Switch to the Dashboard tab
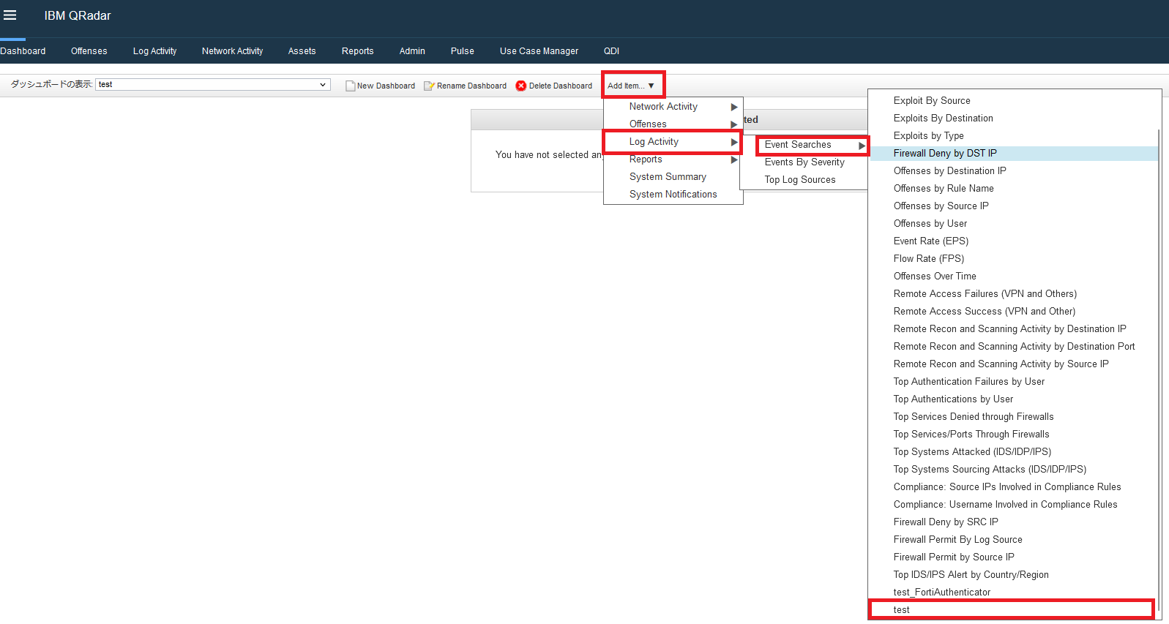 tap(23, 51)
